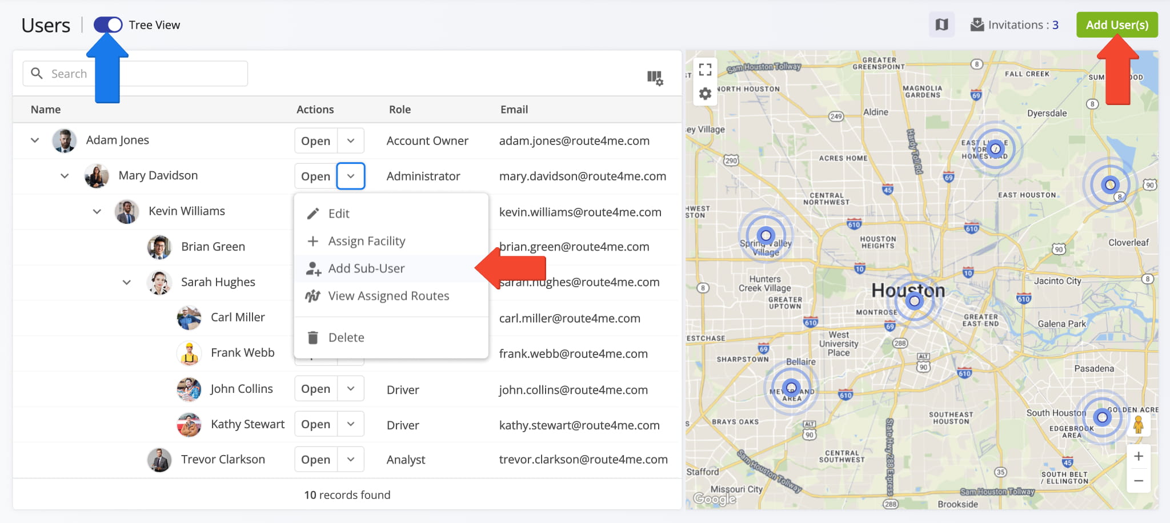Collapse the Sarah Hughes tree node
The width and height of the screenshot is (1170, 523).
tap(127, 282)
